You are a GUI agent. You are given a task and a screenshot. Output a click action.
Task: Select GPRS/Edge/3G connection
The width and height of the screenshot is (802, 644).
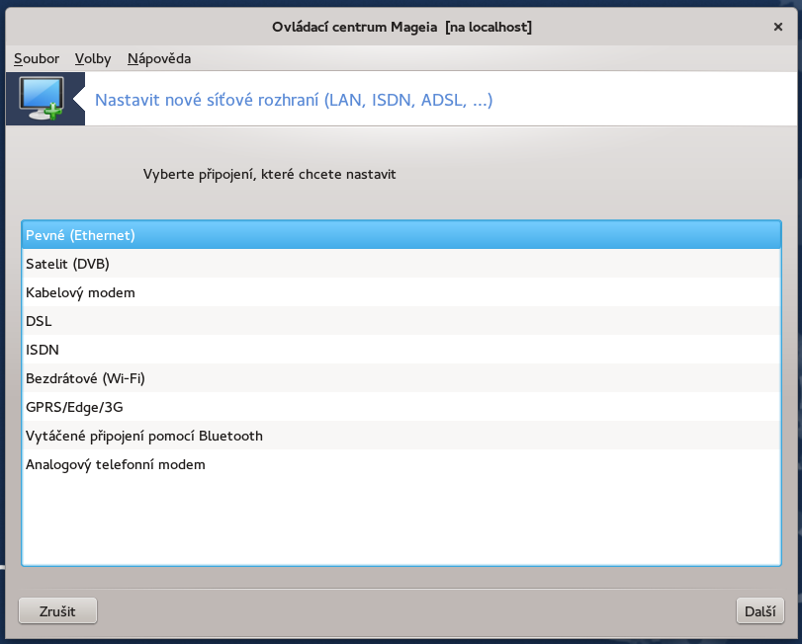click(401, 407)
